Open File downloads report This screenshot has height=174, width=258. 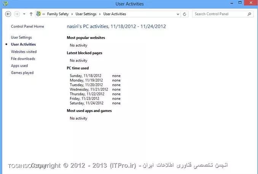tap(23, 59)
